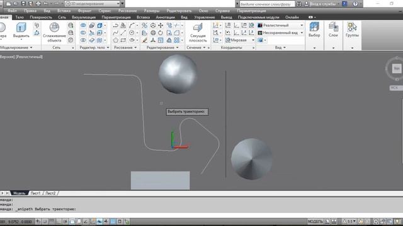
Task: Toggle the coordinate plus button after coordinates
Action: [x=38, y=222]
